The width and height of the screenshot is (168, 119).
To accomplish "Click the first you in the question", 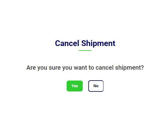I will (42, 68).
